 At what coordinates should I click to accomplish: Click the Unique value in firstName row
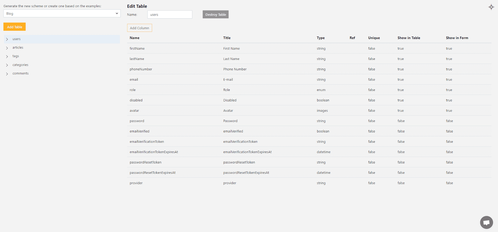tap(372, 48)
